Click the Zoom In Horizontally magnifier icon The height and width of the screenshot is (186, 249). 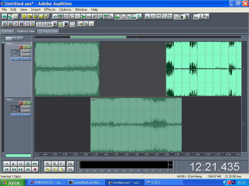click(48, 164)
